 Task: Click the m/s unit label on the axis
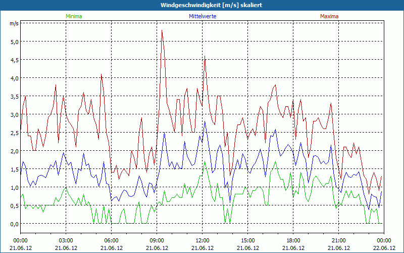pos(14,23)
